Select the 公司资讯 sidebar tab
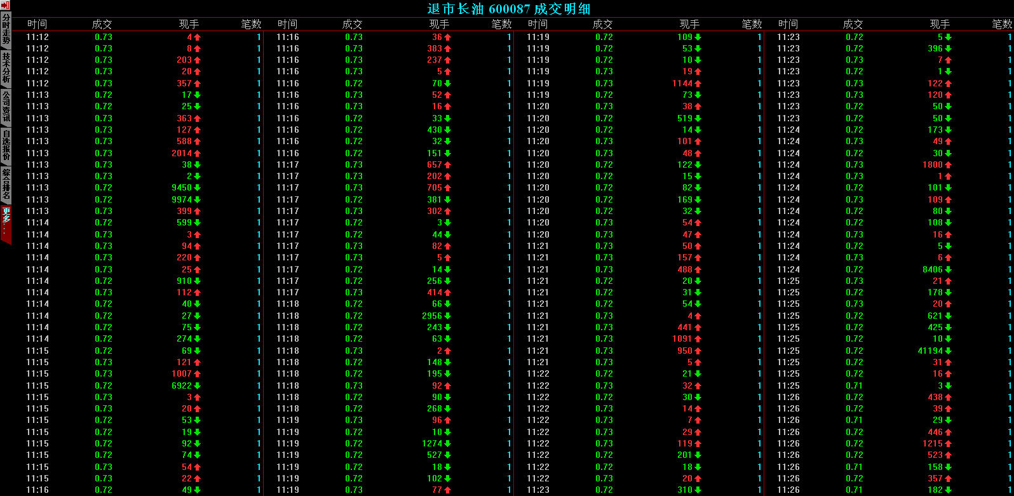1014x496 pixels. [6, 105]
